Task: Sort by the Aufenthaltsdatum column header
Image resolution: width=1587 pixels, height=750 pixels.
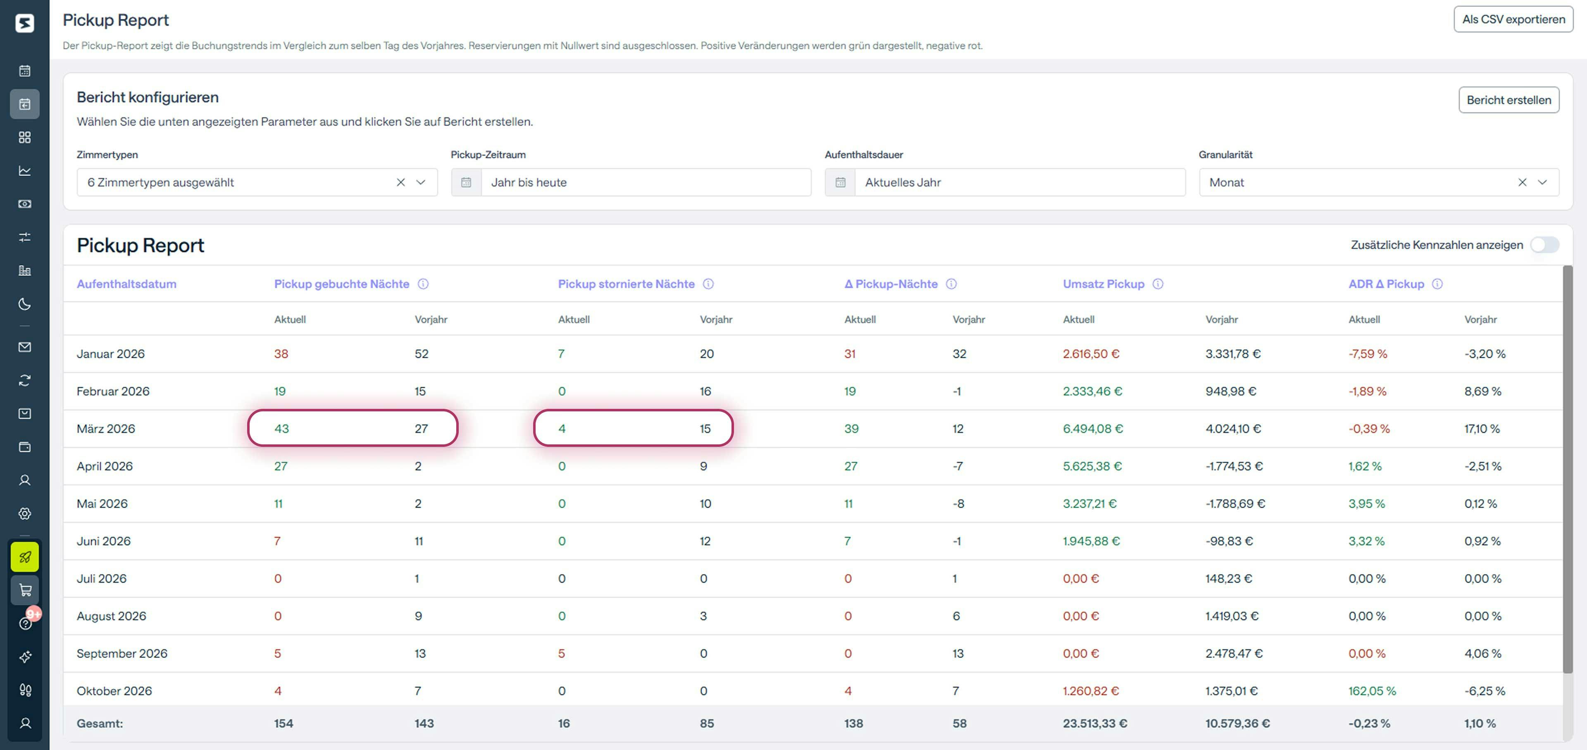Action: pyautogui.click(x=126, y=284)
